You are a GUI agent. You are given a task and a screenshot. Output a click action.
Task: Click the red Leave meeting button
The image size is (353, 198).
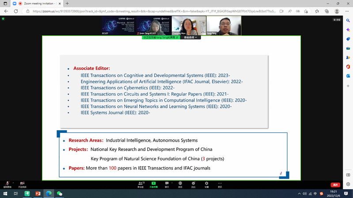click(x=335, y=185)
